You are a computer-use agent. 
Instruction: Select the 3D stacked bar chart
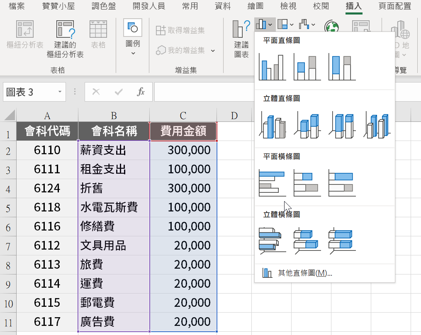(x=307, y=241)
